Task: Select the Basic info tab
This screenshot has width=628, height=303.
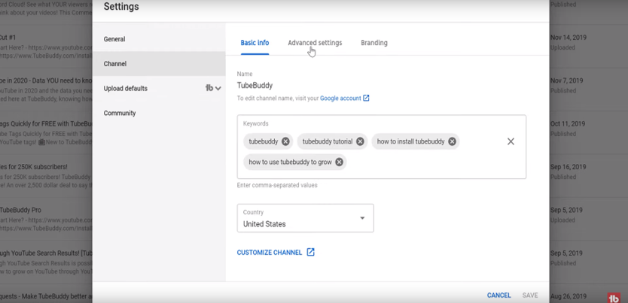Action: (255, 43)
